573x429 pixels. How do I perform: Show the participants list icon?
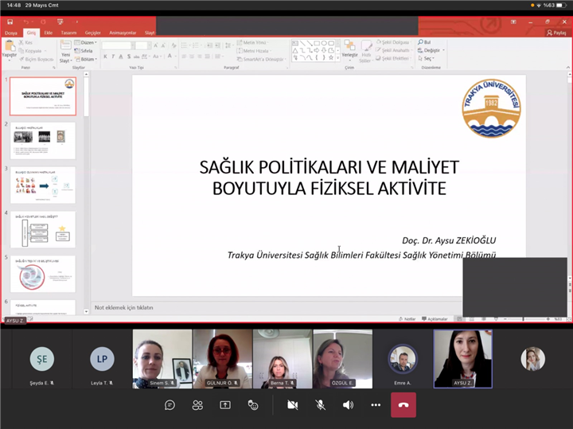click(197, 405)
